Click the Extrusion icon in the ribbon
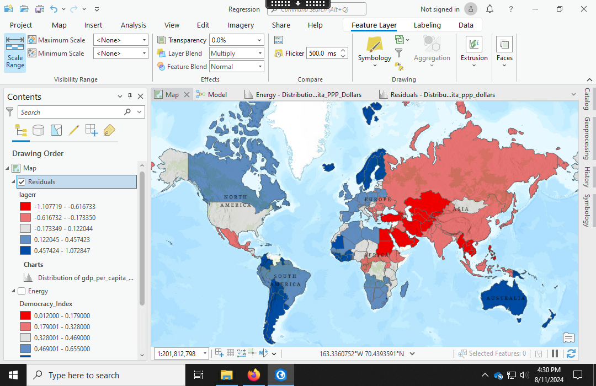596x386 pixels. 474,49
